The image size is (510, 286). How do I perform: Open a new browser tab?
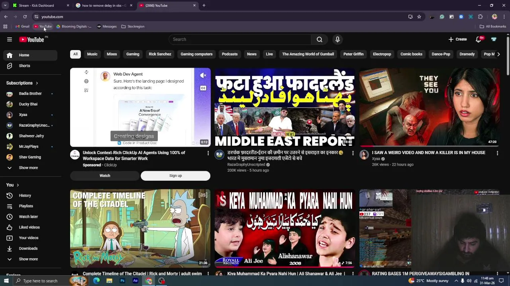204,6
